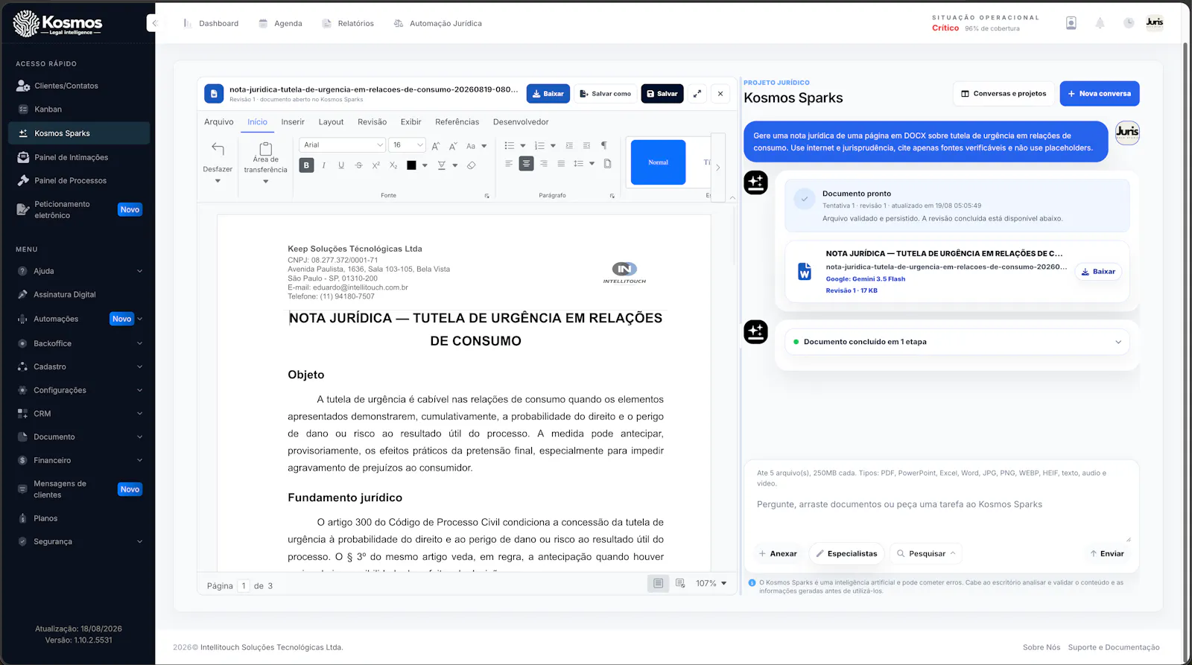This screenshot has width=1192, height=665.
Task: Open the Fonte dialog launcher
Action: [487, 196]
